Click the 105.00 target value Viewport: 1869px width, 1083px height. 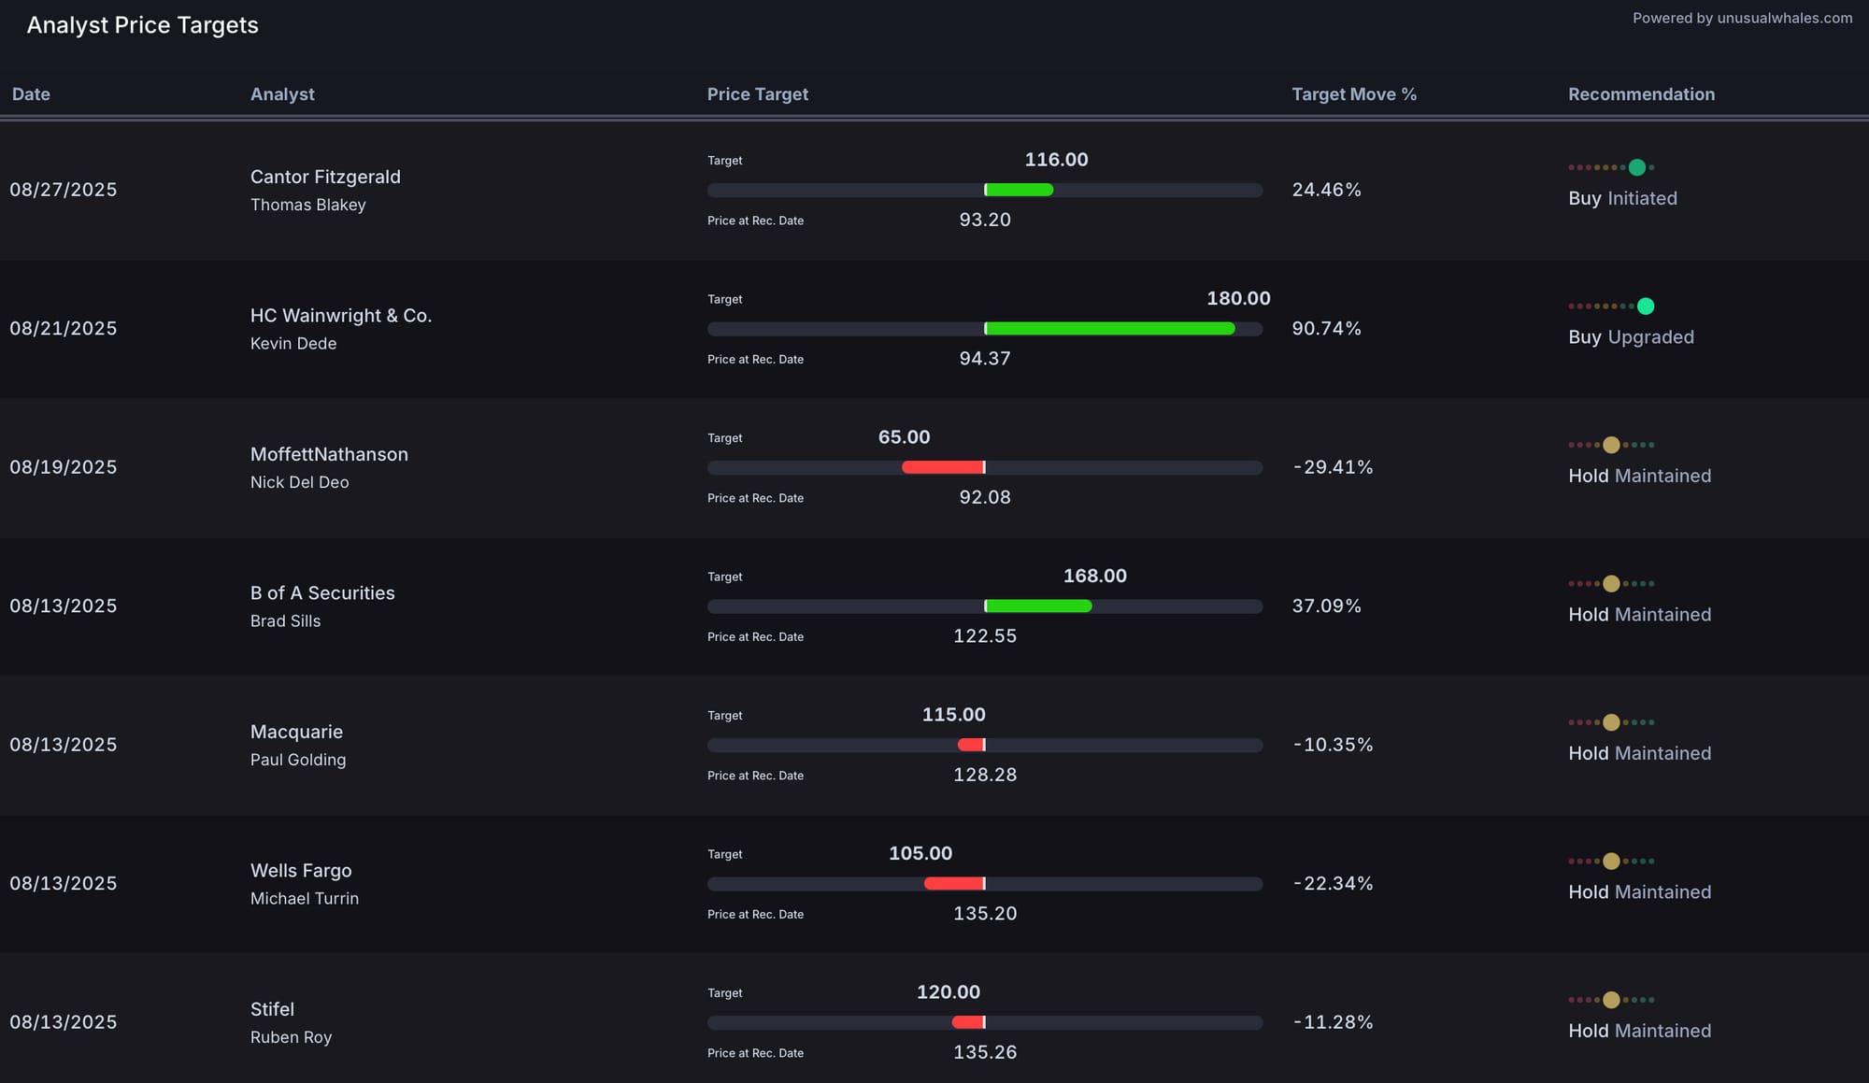920,854
